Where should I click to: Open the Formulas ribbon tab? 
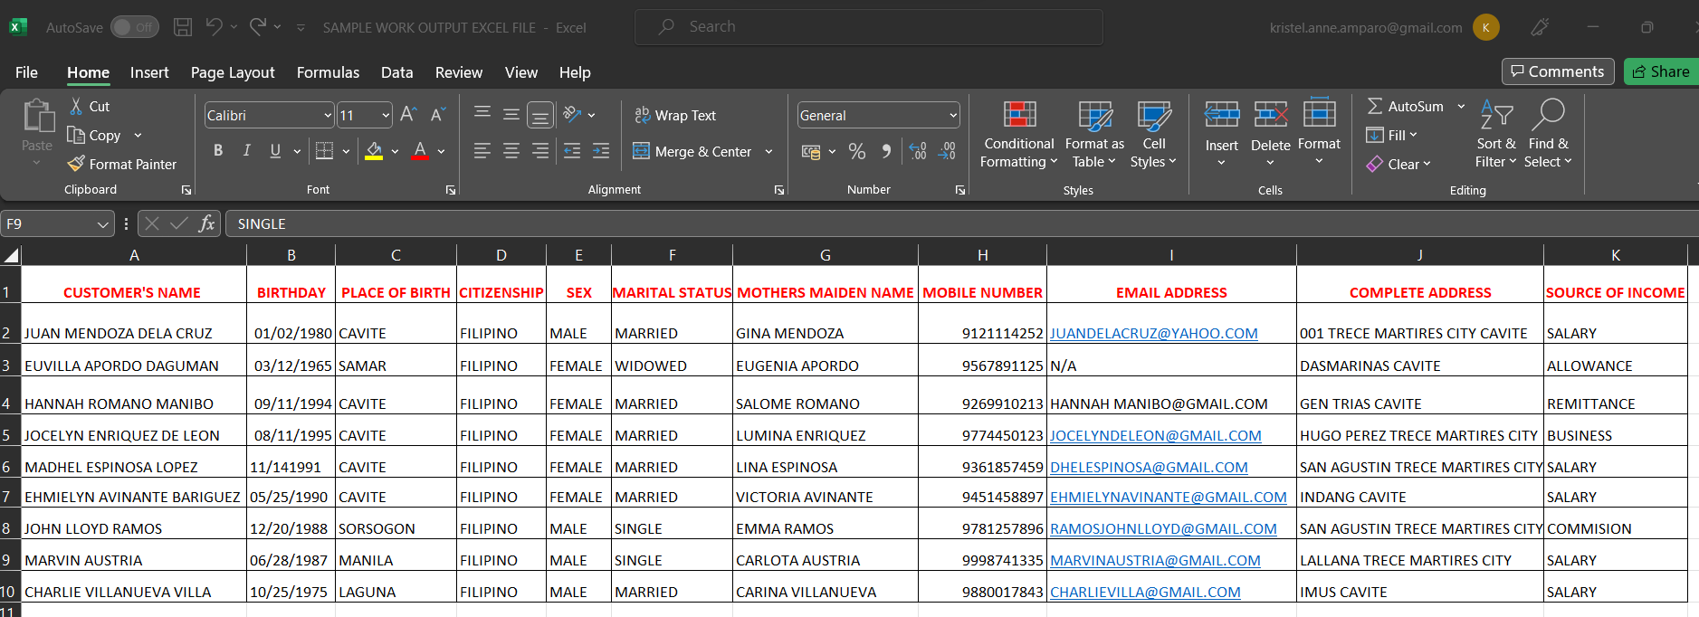[x=328, y=72]
